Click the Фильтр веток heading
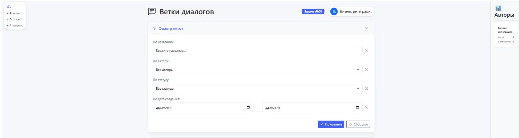Image resolution: width=519 pixels, height=138 pixels. tap(171, 29)
